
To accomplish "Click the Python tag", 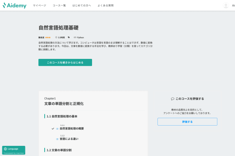I will pos(80,37).
